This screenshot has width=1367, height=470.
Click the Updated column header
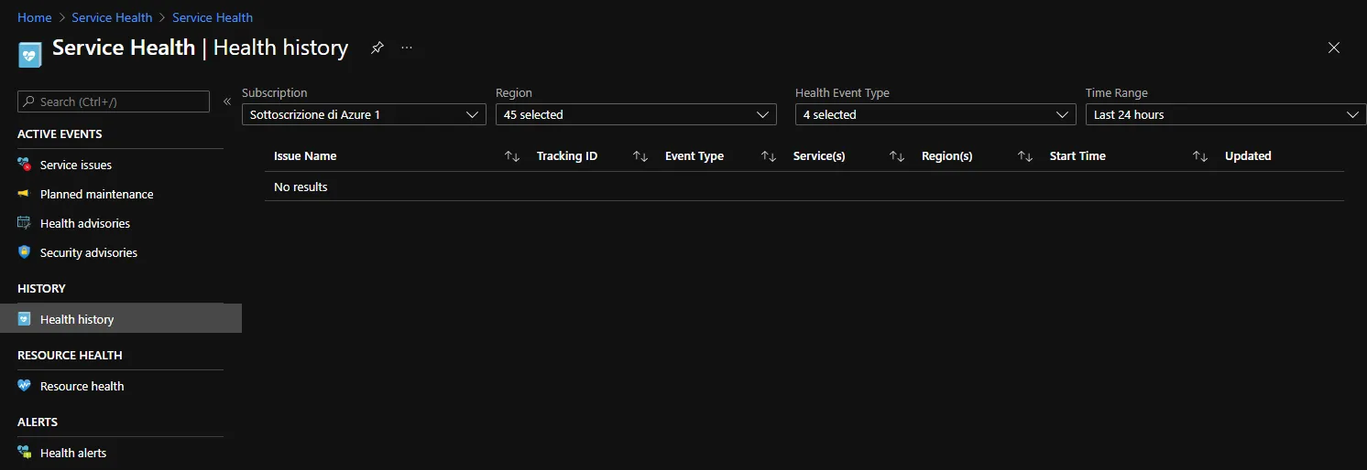click(x=1248, y=156)
